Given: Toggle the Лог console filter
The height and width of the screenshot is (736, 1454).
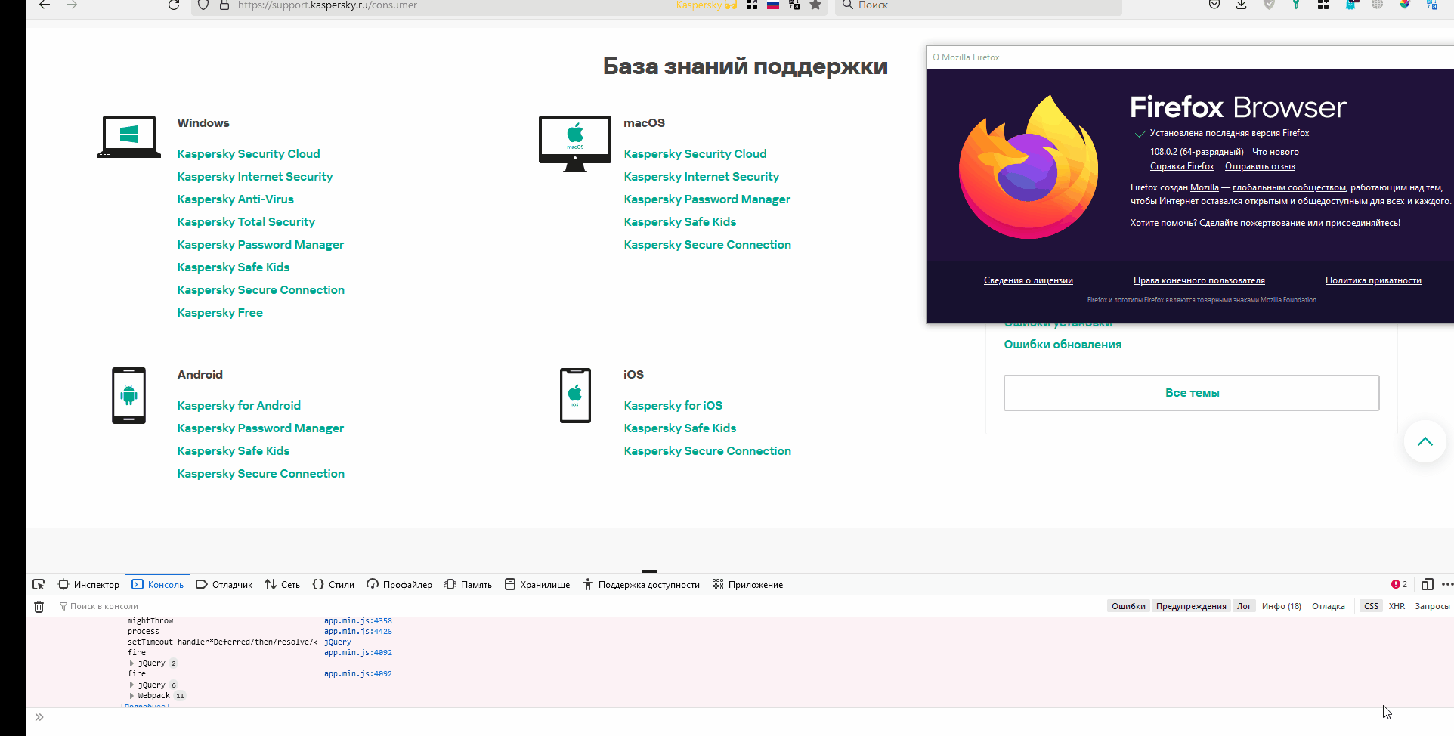Looking at the screenshot, I should [1244, 606].
